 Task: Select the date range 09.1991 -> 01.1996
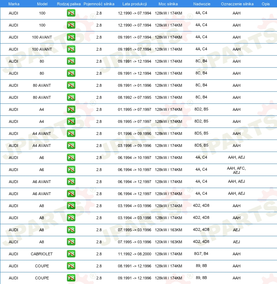tap(134, 85)
